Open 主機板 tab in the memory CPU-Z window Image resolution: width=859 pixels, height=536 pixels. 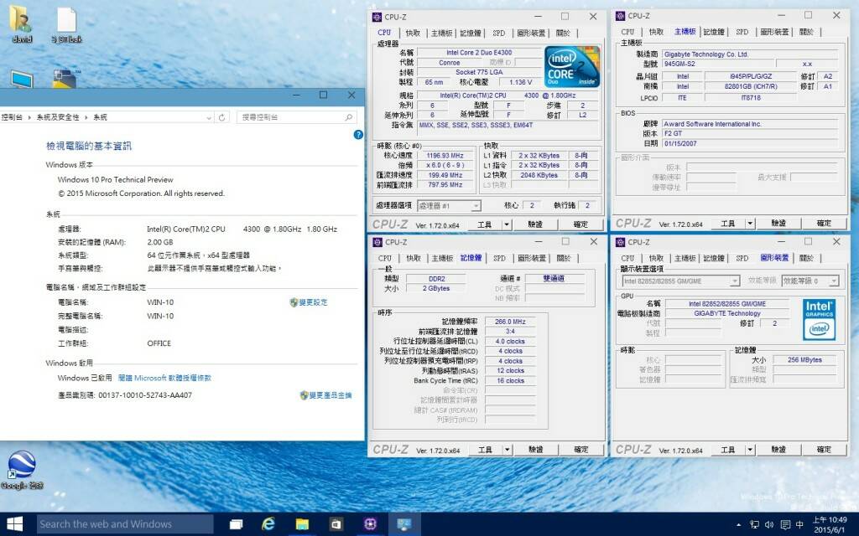(441, 258)
